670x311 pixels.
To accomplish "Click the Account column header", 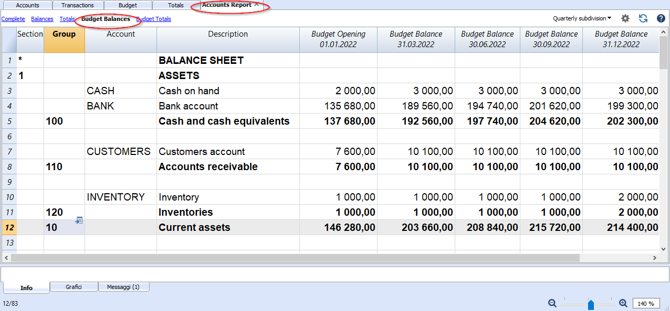I will click(x=121, y=39).
